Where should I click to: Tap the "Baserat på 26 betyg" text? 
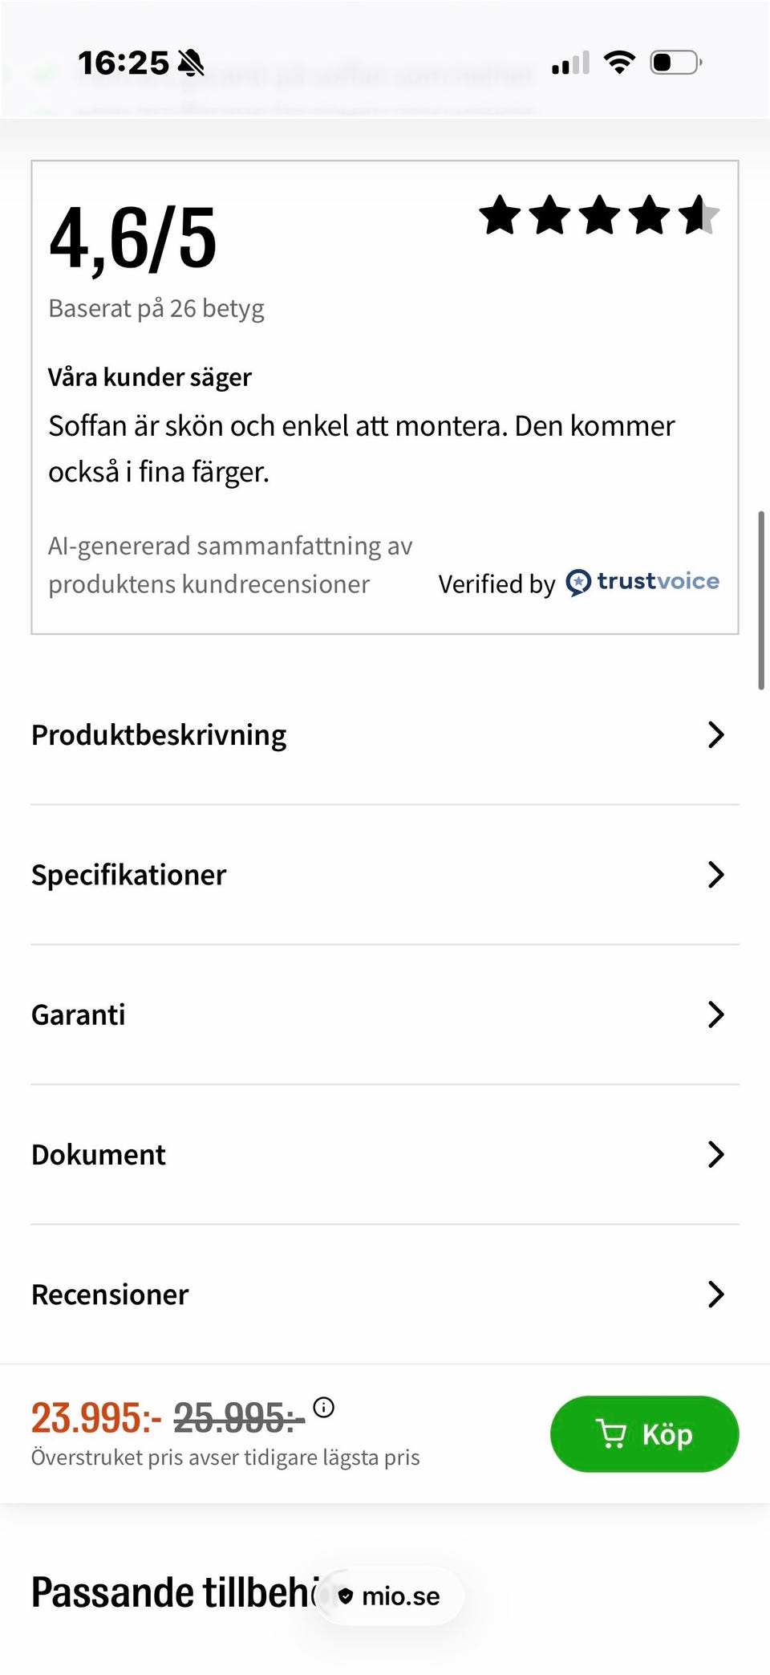(156, 308)
